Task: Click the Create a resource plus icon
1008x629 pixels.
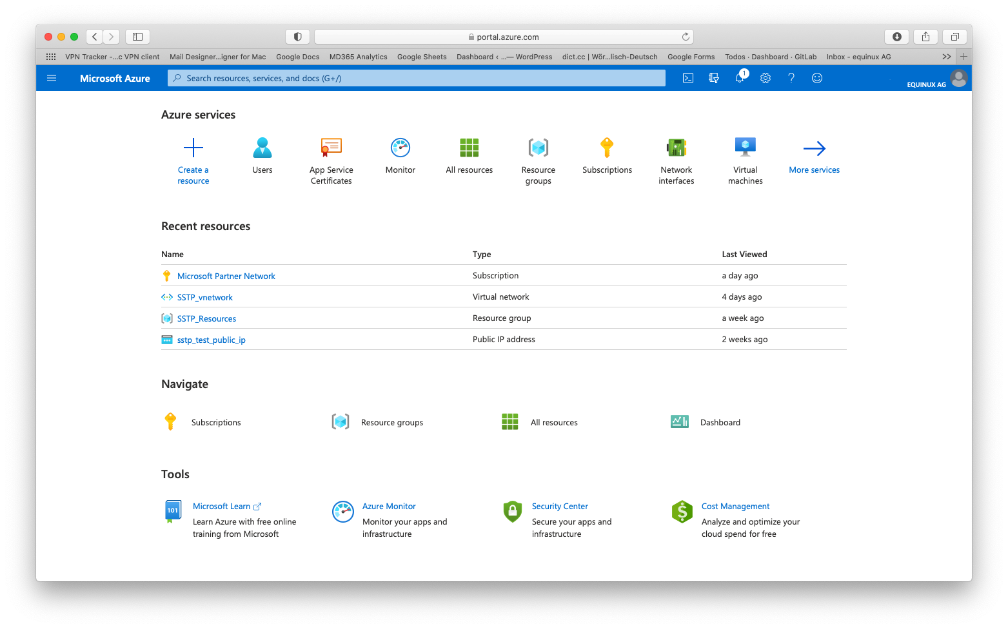Action: tap(193, 148)
